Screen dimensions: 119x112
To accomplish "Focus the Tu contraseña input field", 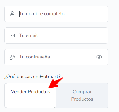I will click(56, 57).
